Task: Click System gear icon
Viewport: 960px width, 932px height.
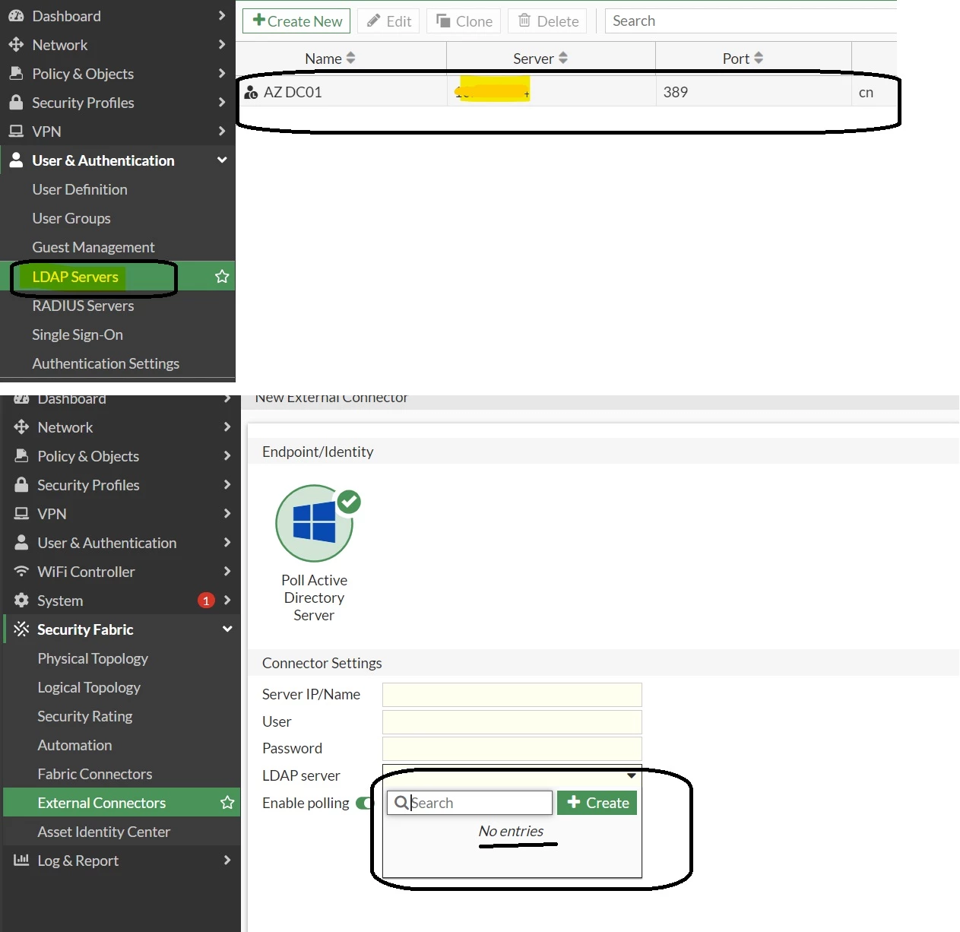Action: [21, 601]
